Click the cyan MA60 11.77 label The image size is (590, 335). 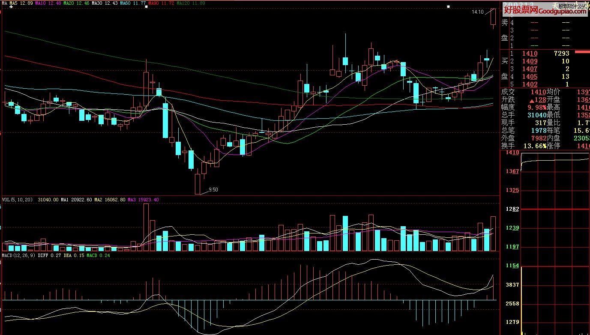pyautogui.click(x=132, y=3)
